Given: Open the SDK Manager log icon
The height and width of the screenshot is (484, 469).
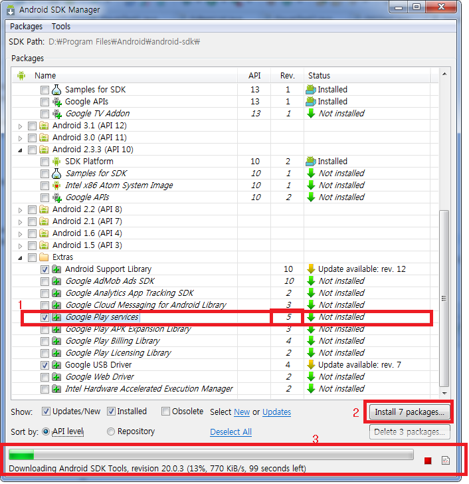Looking at the screenshot, I should 445,461.
